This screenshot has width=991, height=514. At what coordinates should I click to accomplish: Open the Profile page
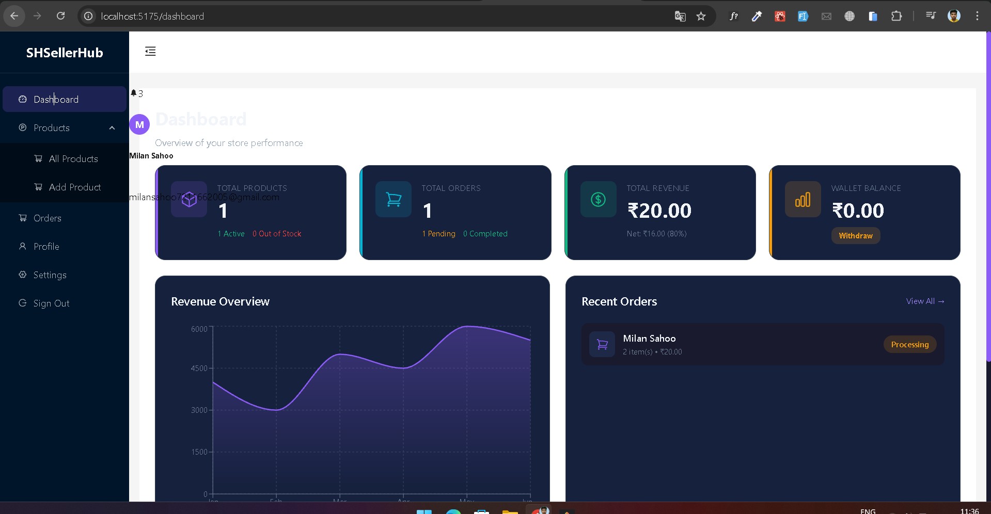pos(46,247)
